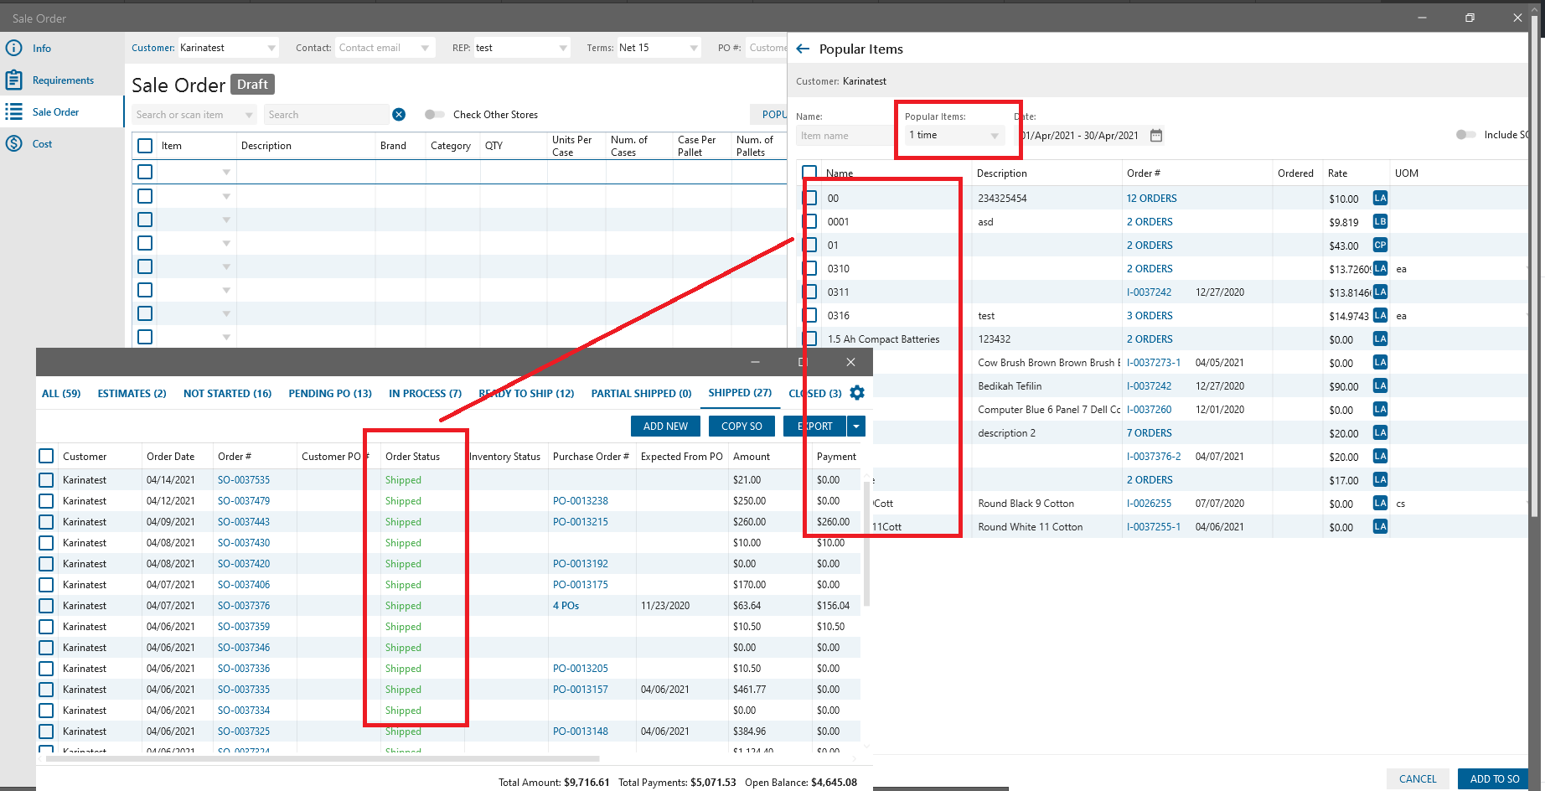Open order I-0037273-1 link
Viewport: 1545px width, 791px height.
pos(1153,362)
